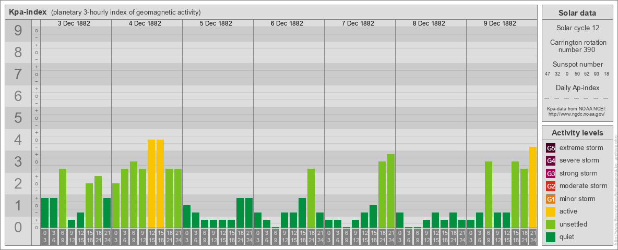Click the 5 Dec 1882 date header
This screenshot has width=618, height=250.
coord(216,23)
